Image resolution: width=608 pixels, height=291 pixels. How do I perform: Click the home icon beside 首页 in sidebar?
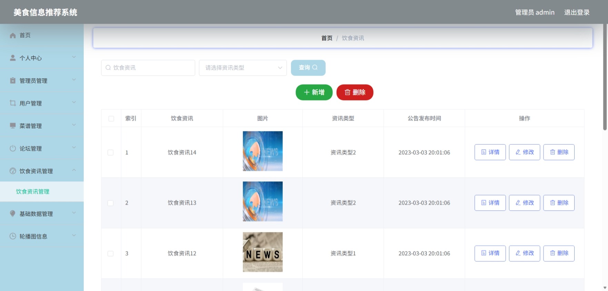tap(13, 36)
